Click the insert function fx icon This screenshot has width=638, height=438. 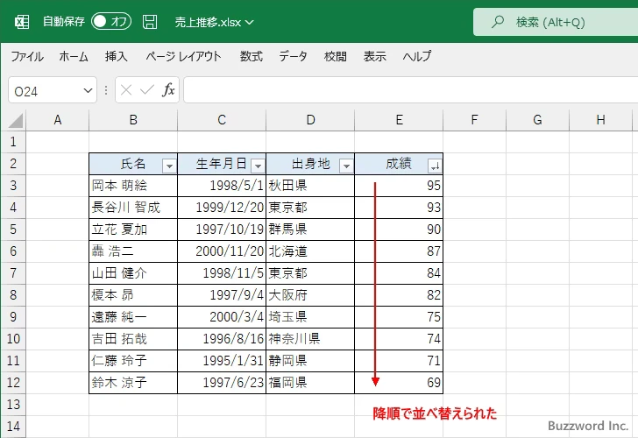click(x=168, y=89)
